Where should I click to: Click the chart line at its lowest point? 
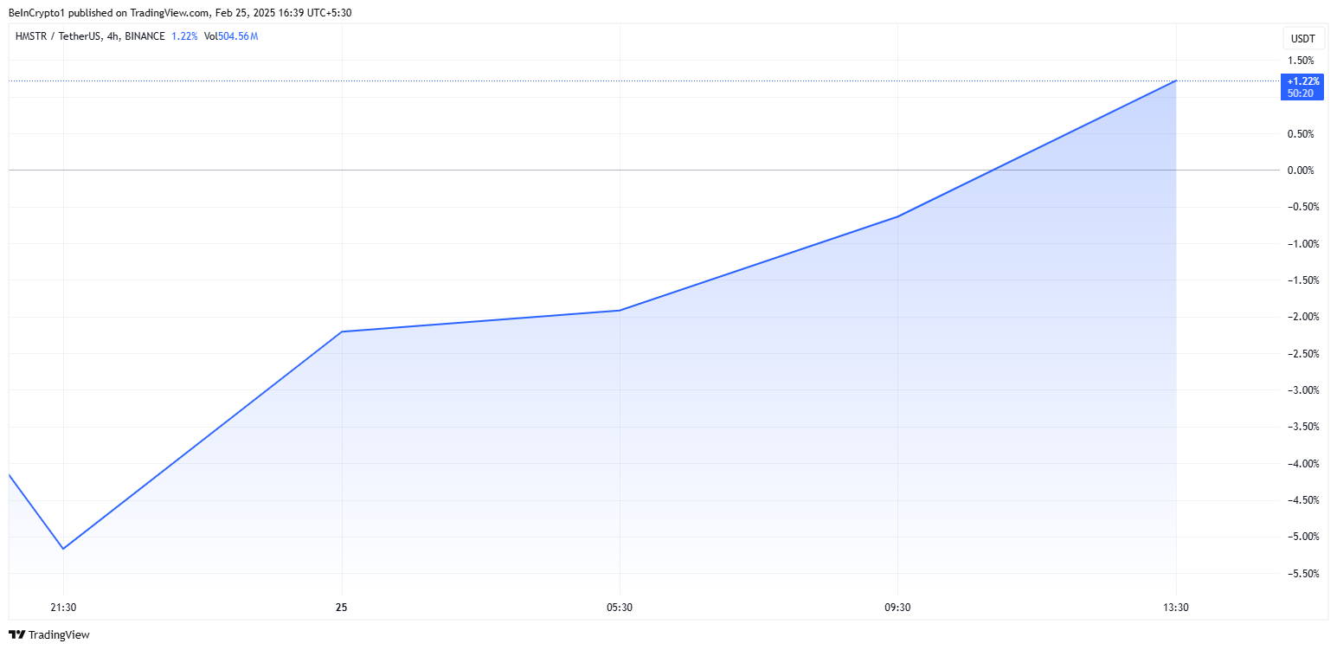tap(62, 548)
